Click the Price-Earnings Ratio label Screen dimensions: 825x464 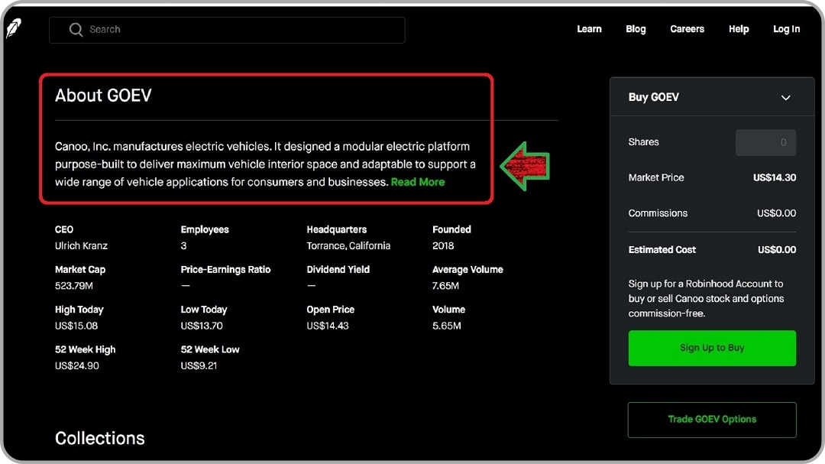point(225,270)
